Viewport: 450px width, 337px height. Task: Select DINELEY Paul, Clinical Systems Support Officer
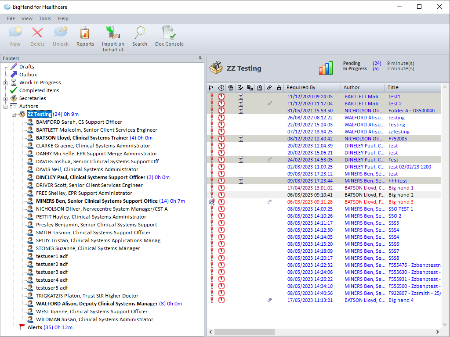click(x=91, y=177)
